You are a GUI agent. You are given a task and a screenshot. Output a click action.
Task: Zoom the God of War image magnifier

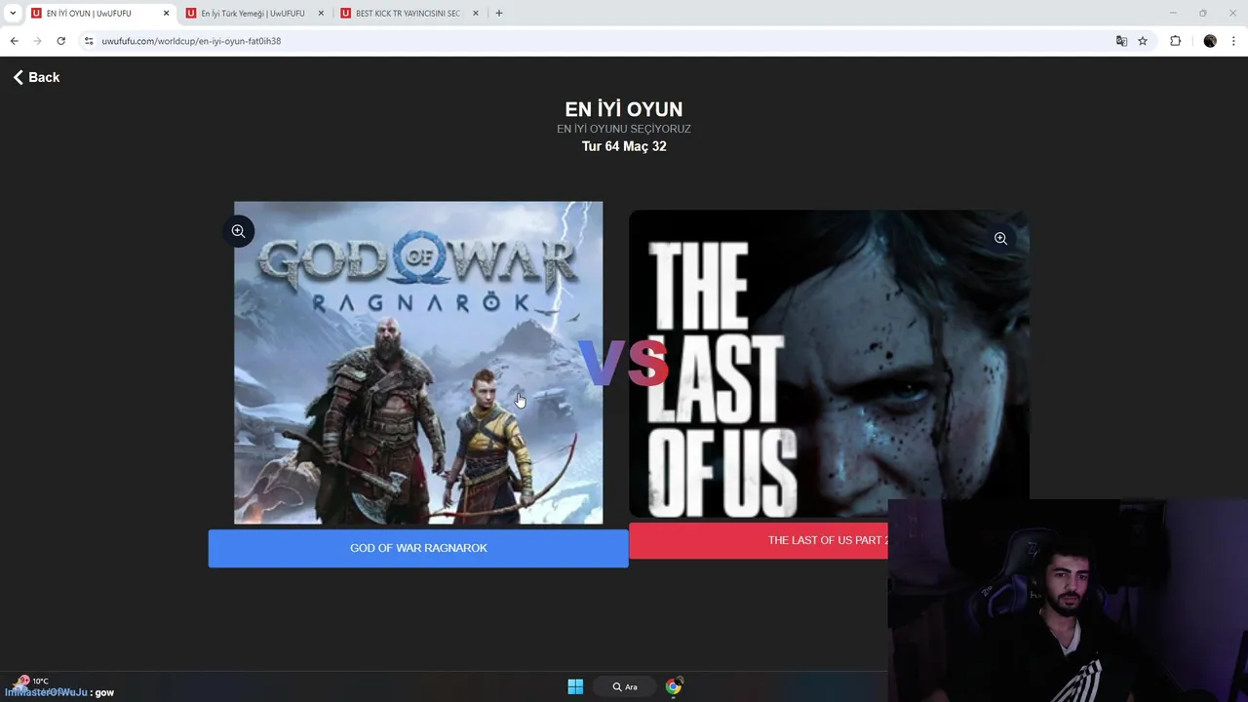[238, 231]
